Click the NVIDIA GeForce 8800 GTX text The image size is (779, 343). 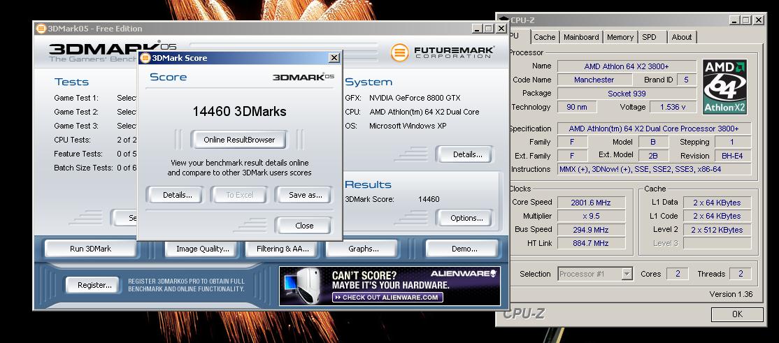pos(415,98)
